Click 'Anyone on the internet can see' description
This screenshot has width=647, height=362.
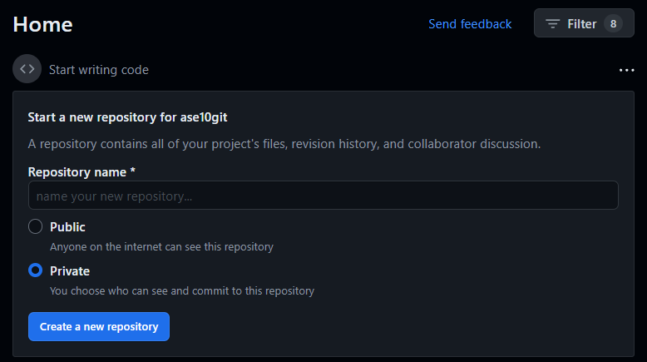point(161,247)
